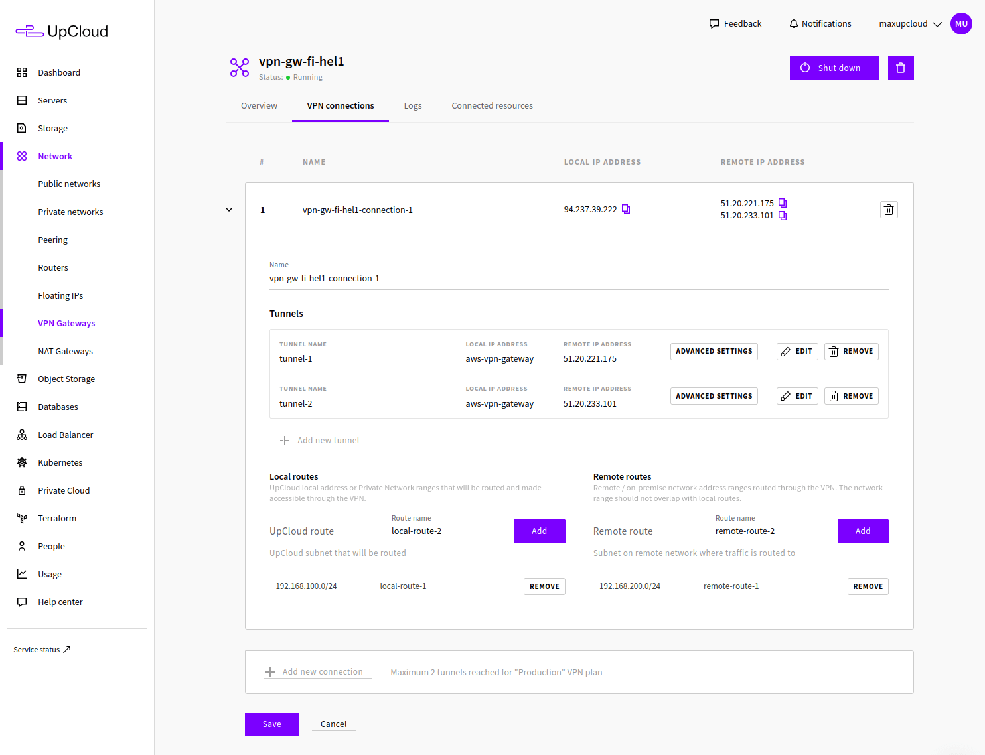Image resolution: width=985 pixels, height=755 pixels.
Task: Save the VPN connection changes
Action: coord(272,724)
